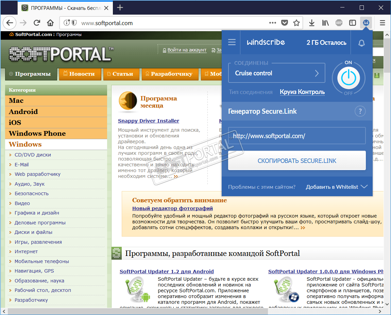Open SoftPortal Updater 1.2 для Android link
This screenshot has height=315, width=391.
point(167,272)
